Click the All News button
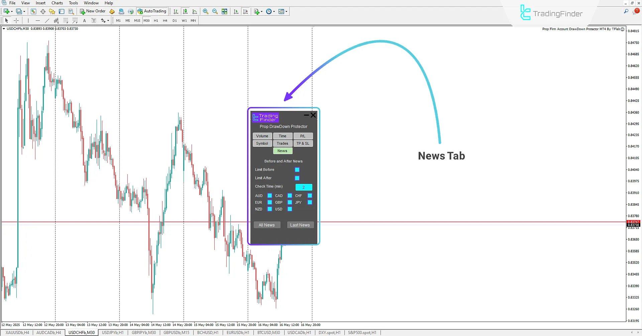Viewport: 642px width, 336px height. tap(267, 225)
